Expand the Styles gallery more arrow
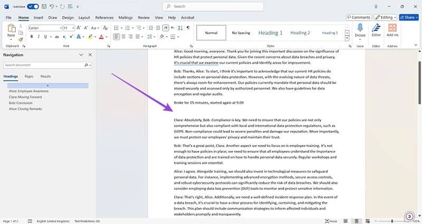The image size is (422, 224). [x=347, y=38]
